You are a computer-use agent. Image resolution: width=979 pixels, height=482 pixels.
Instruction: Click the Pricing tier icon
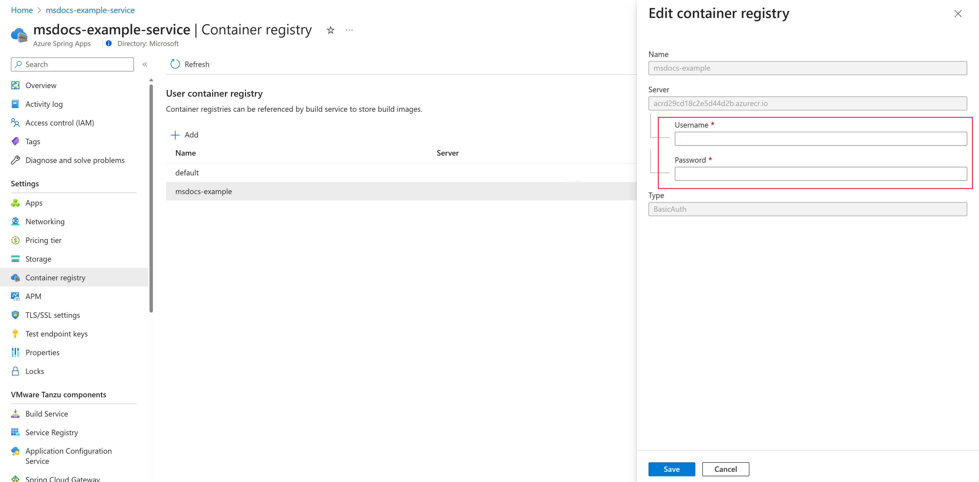[x=15, y=240]
